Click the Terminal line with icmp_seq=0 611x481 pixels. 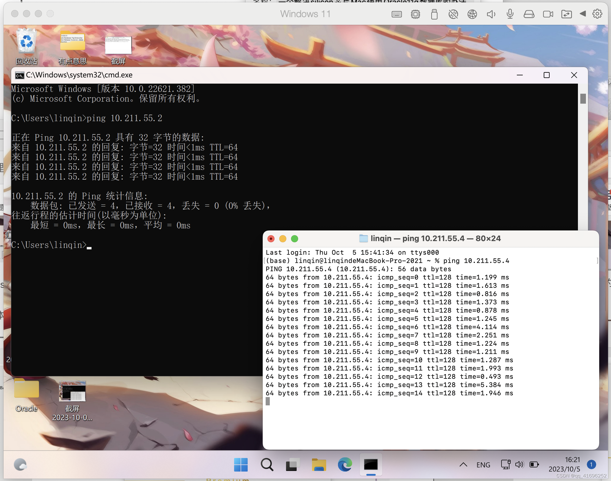point(387,277)
